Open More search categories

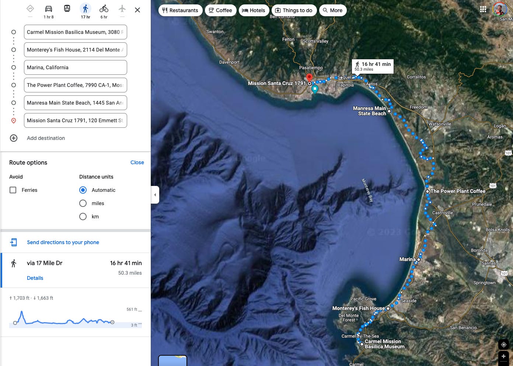coord(333,10)
